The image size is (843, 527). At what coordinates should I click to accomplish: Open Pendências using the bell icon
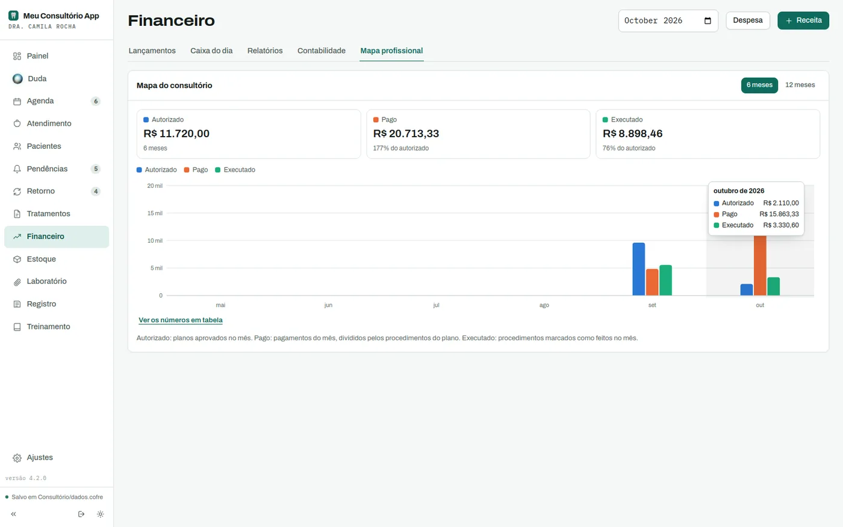(17, 169)
